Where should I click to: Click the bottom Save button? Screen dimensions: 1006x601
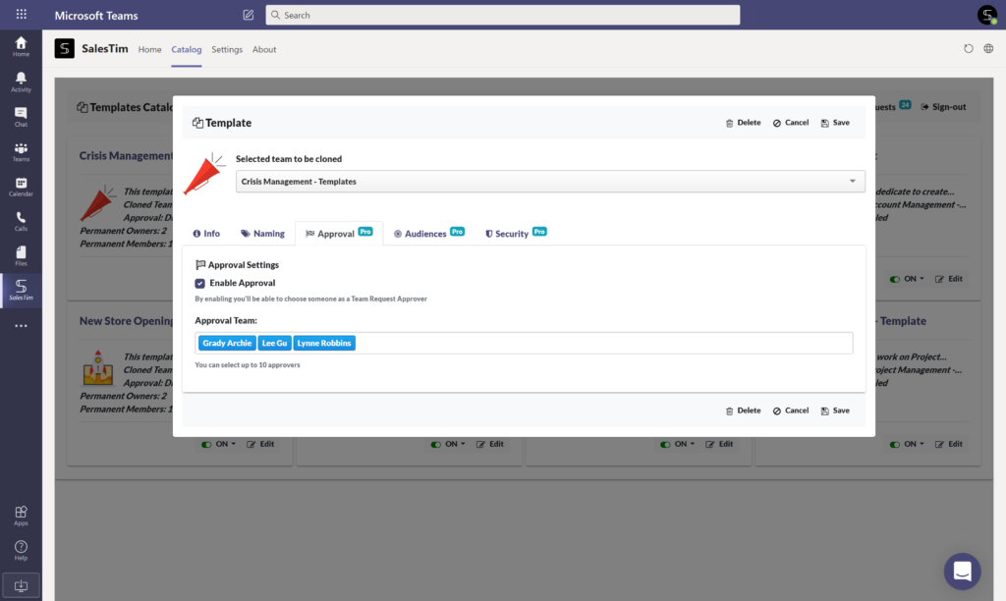(835, 410)
